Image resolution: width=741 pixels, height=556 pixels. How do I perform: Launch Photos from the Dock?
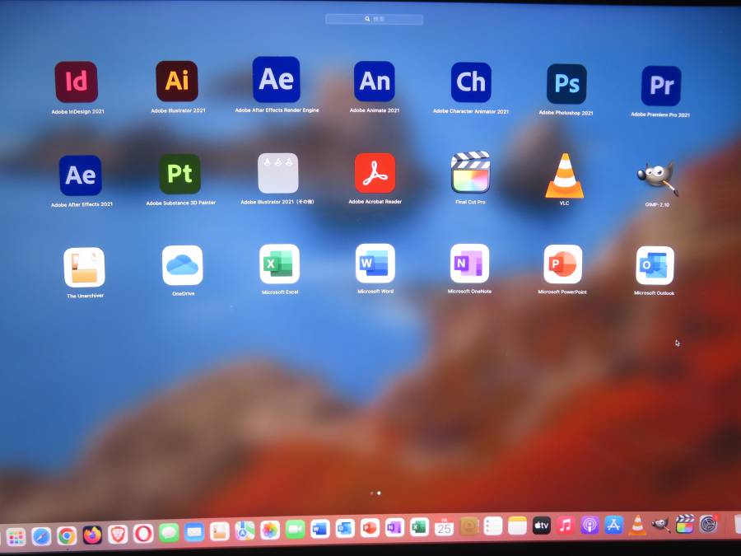pos(270,530)
